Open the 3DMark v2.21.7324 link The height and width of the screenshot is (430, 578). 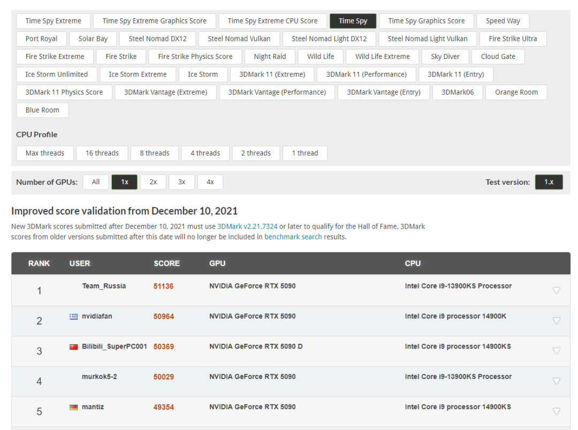click(247, 227)
